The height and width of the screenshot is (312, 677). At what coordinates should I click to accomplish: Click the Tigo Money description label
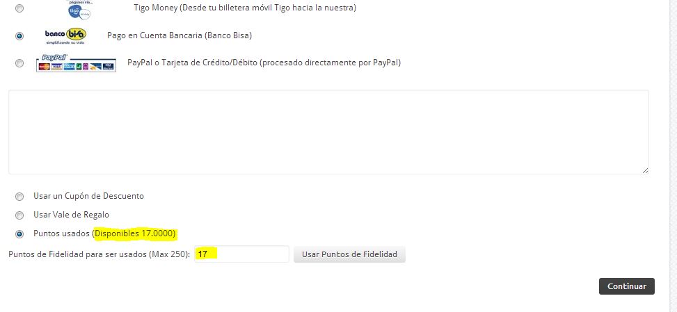(245, 8)
